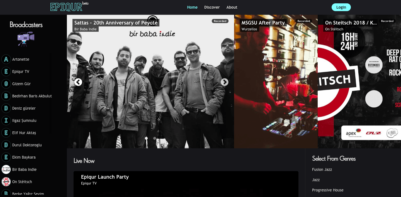The height and width of the screenshot is (197, 401).
Task: Click the Bir Baba Indie avatar
Action: coord(6,169)
